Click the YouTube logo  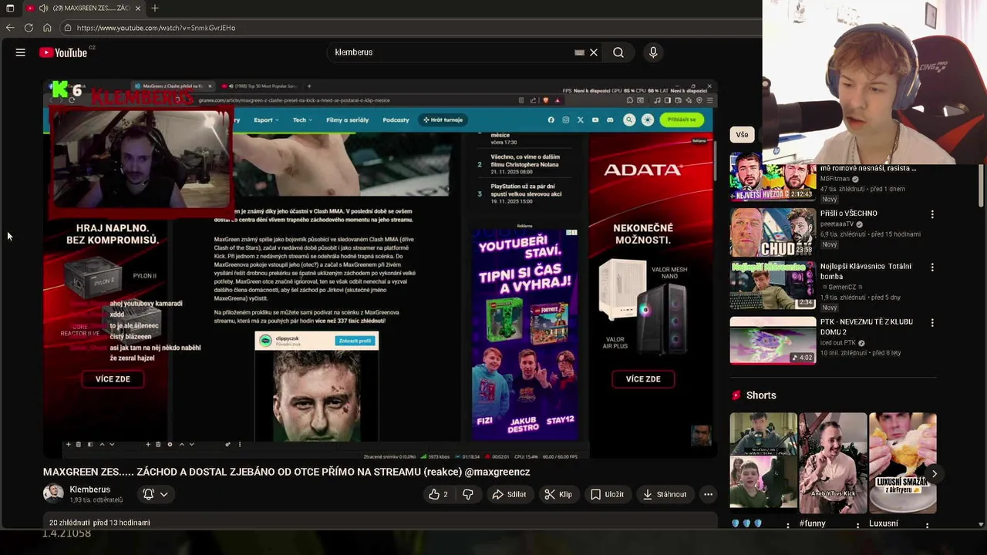(x=63, y=52)
